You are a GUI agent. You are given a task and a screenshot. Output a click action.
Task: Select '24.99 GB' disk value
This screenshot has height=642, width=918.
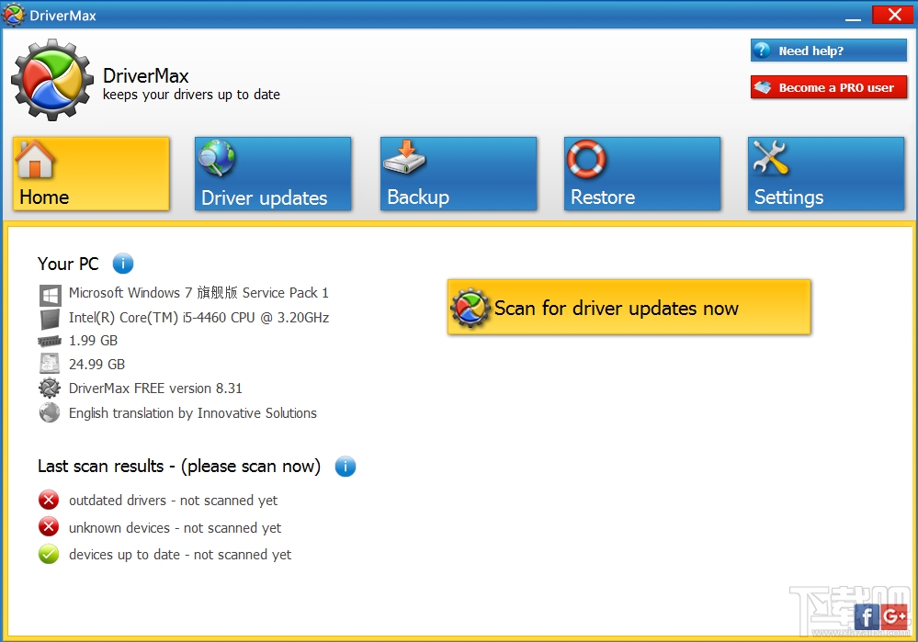pyautogui.click(x=96, y=364)
